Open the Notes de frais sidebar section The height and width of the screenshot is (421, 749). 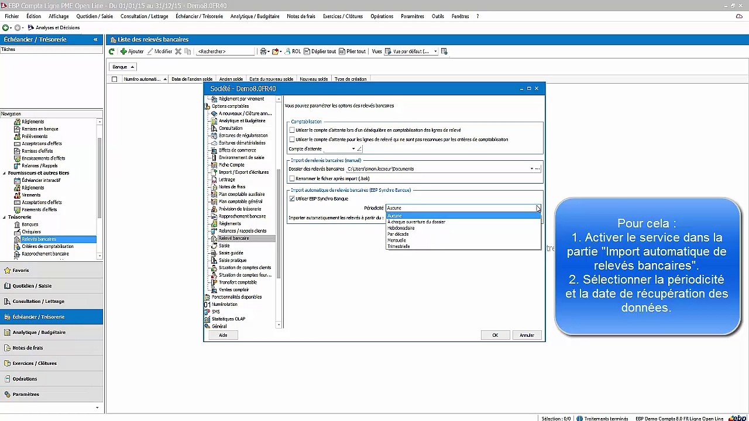(51, 348)
